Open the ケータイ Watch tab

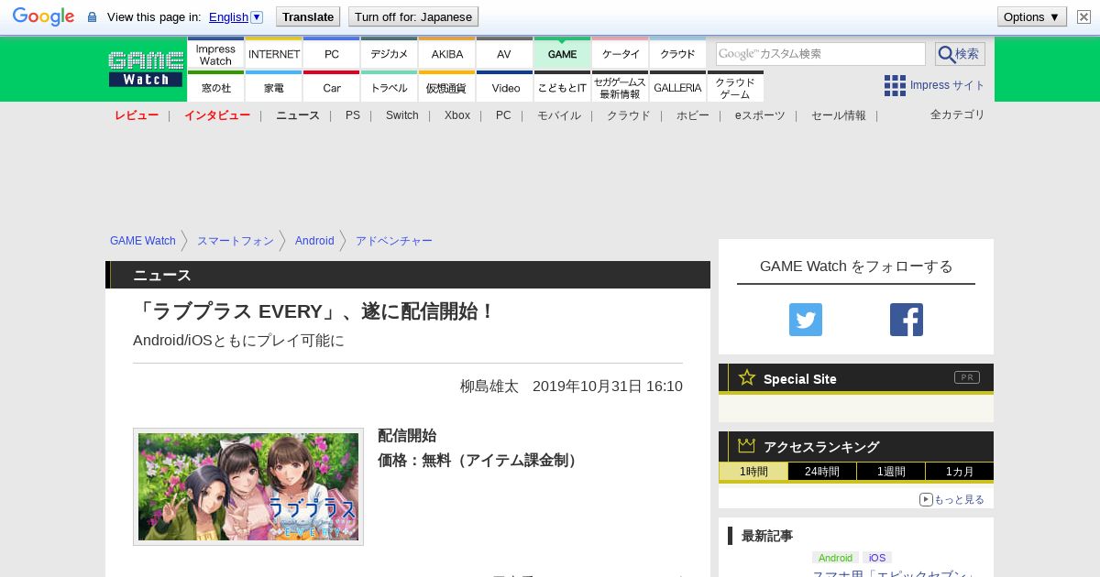pyautogui.click(x=621, y=53)
